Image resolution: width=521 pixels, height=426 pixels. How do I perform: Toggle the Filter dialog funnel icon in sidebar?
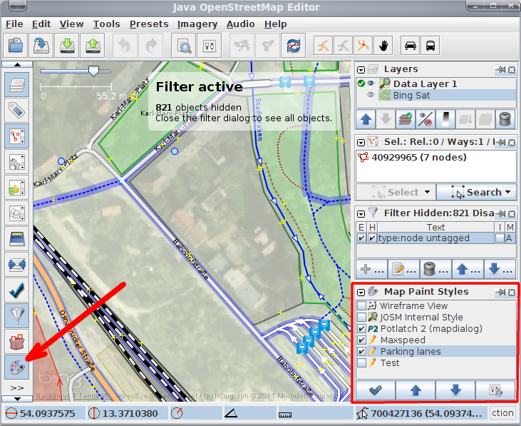click(x=17, y=314)
